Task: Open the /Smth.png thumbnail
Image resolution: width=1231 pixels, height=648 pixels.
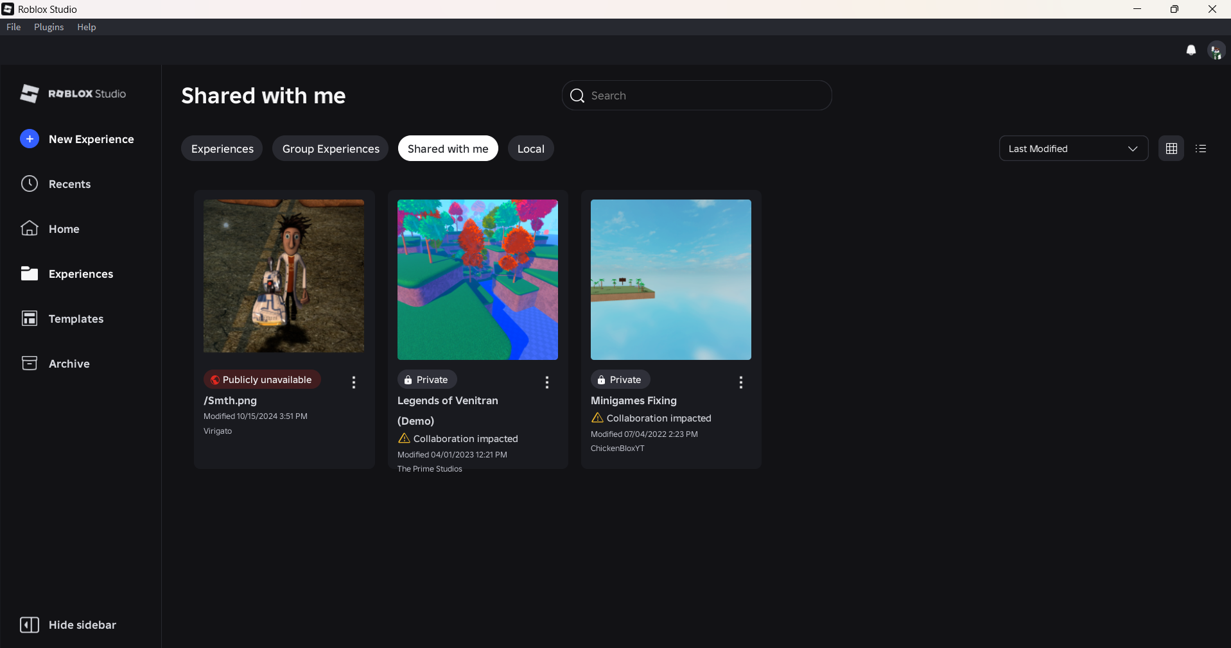Action: click(284, 276)
